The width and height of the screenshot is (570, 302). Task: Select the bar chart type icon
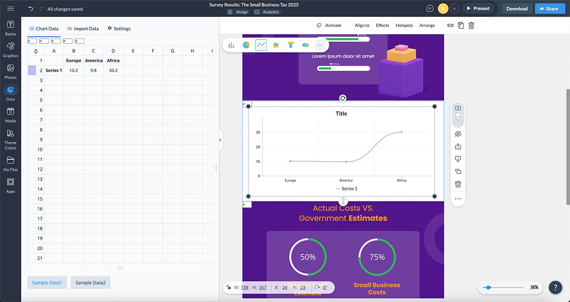231,45
